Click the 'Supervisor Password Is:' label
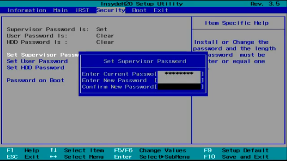The height and width of the screenshot is (161, 287). pos(48,29)
